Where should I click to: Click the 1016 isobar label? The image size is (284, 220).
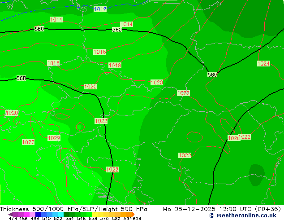pos(99,52)
